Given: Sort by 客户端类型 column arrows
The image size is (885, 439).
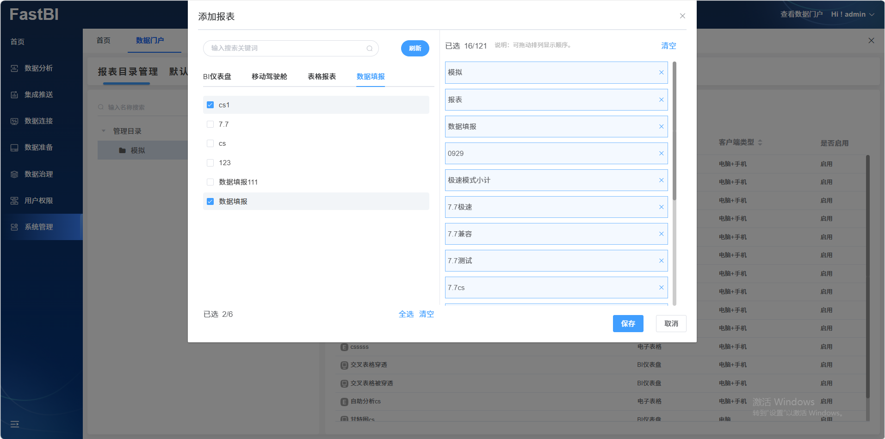Looking at the screenshot, I should [760, 142].
